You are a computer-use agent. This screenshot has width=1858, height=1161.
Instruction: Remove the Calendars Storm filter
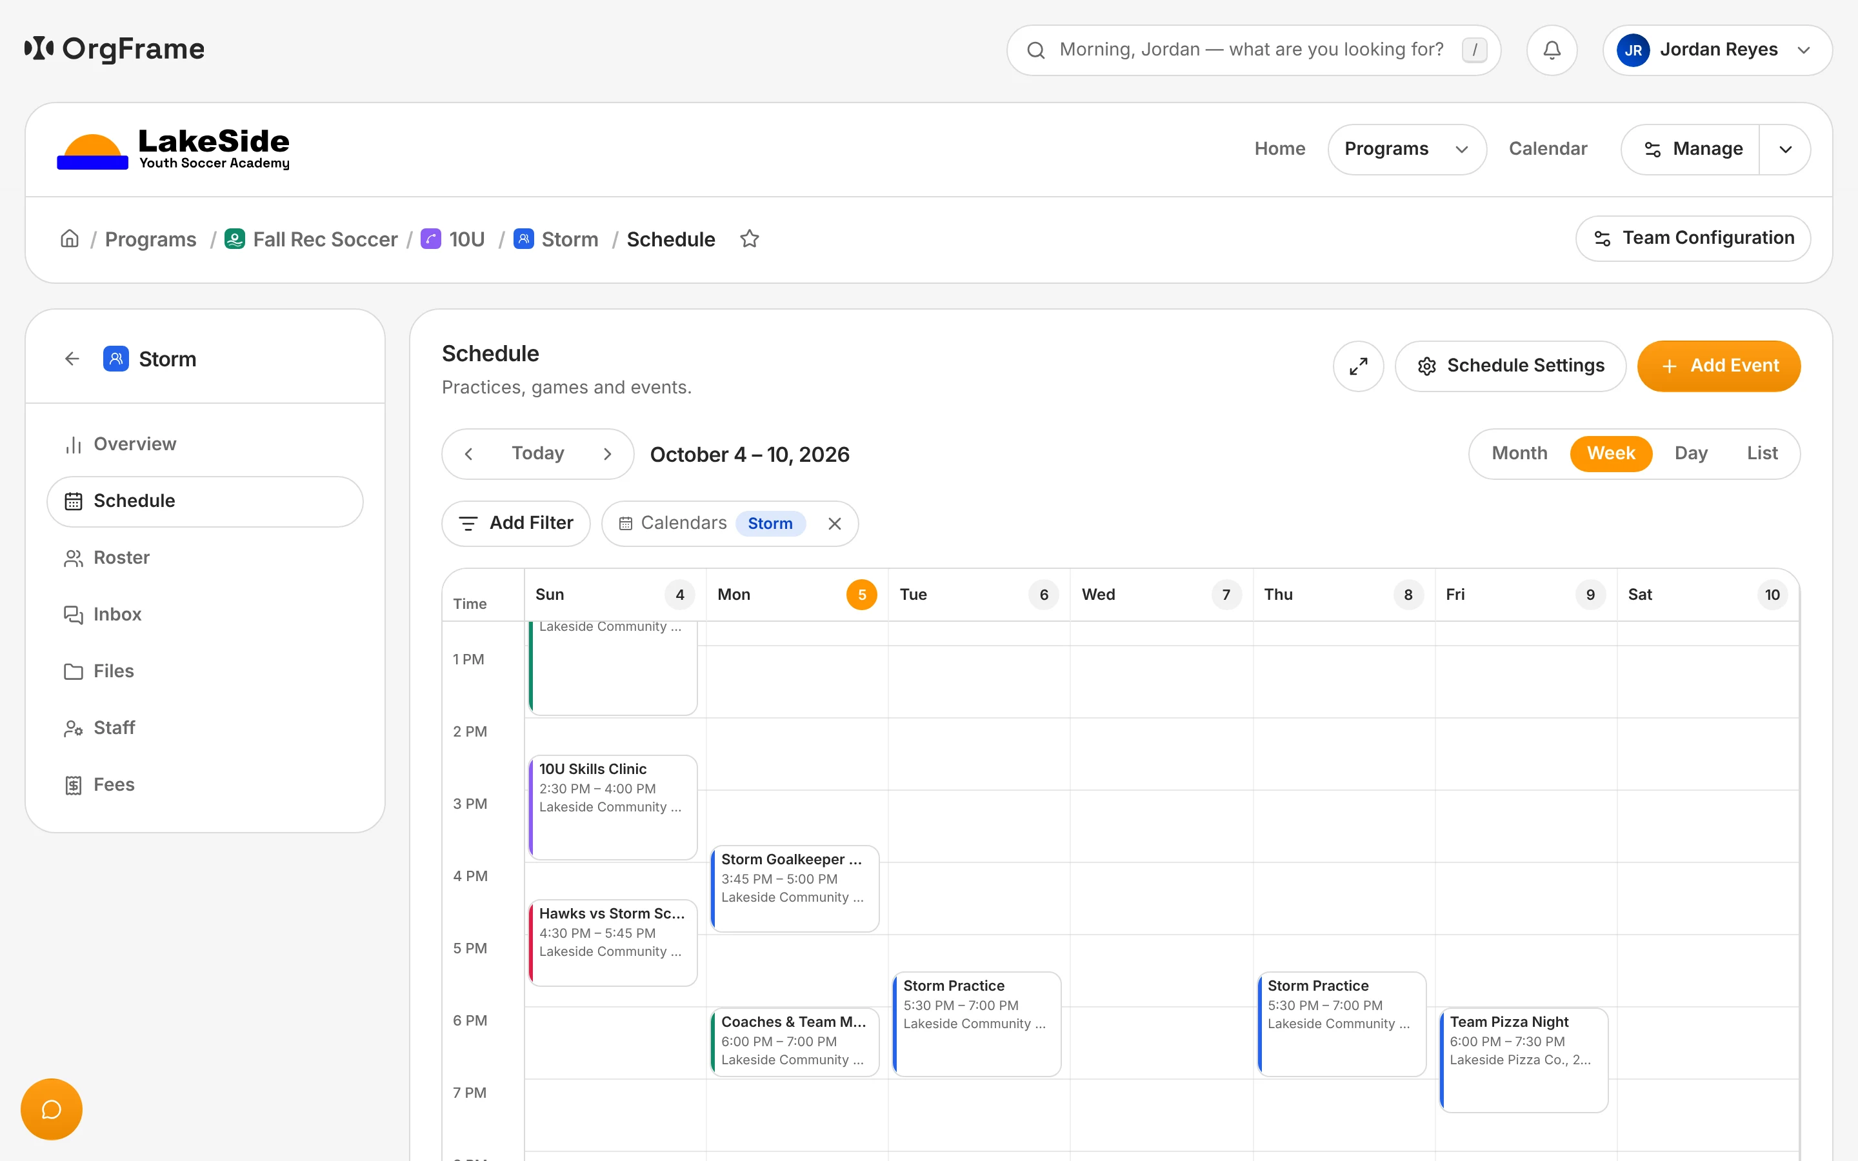[835, 524]
